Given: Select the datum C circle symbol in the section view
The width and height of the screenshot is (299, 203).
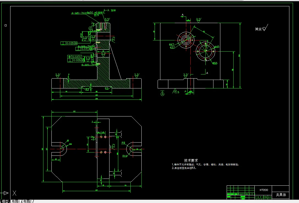Looking at the screenshot, I should tap(90, 28).
